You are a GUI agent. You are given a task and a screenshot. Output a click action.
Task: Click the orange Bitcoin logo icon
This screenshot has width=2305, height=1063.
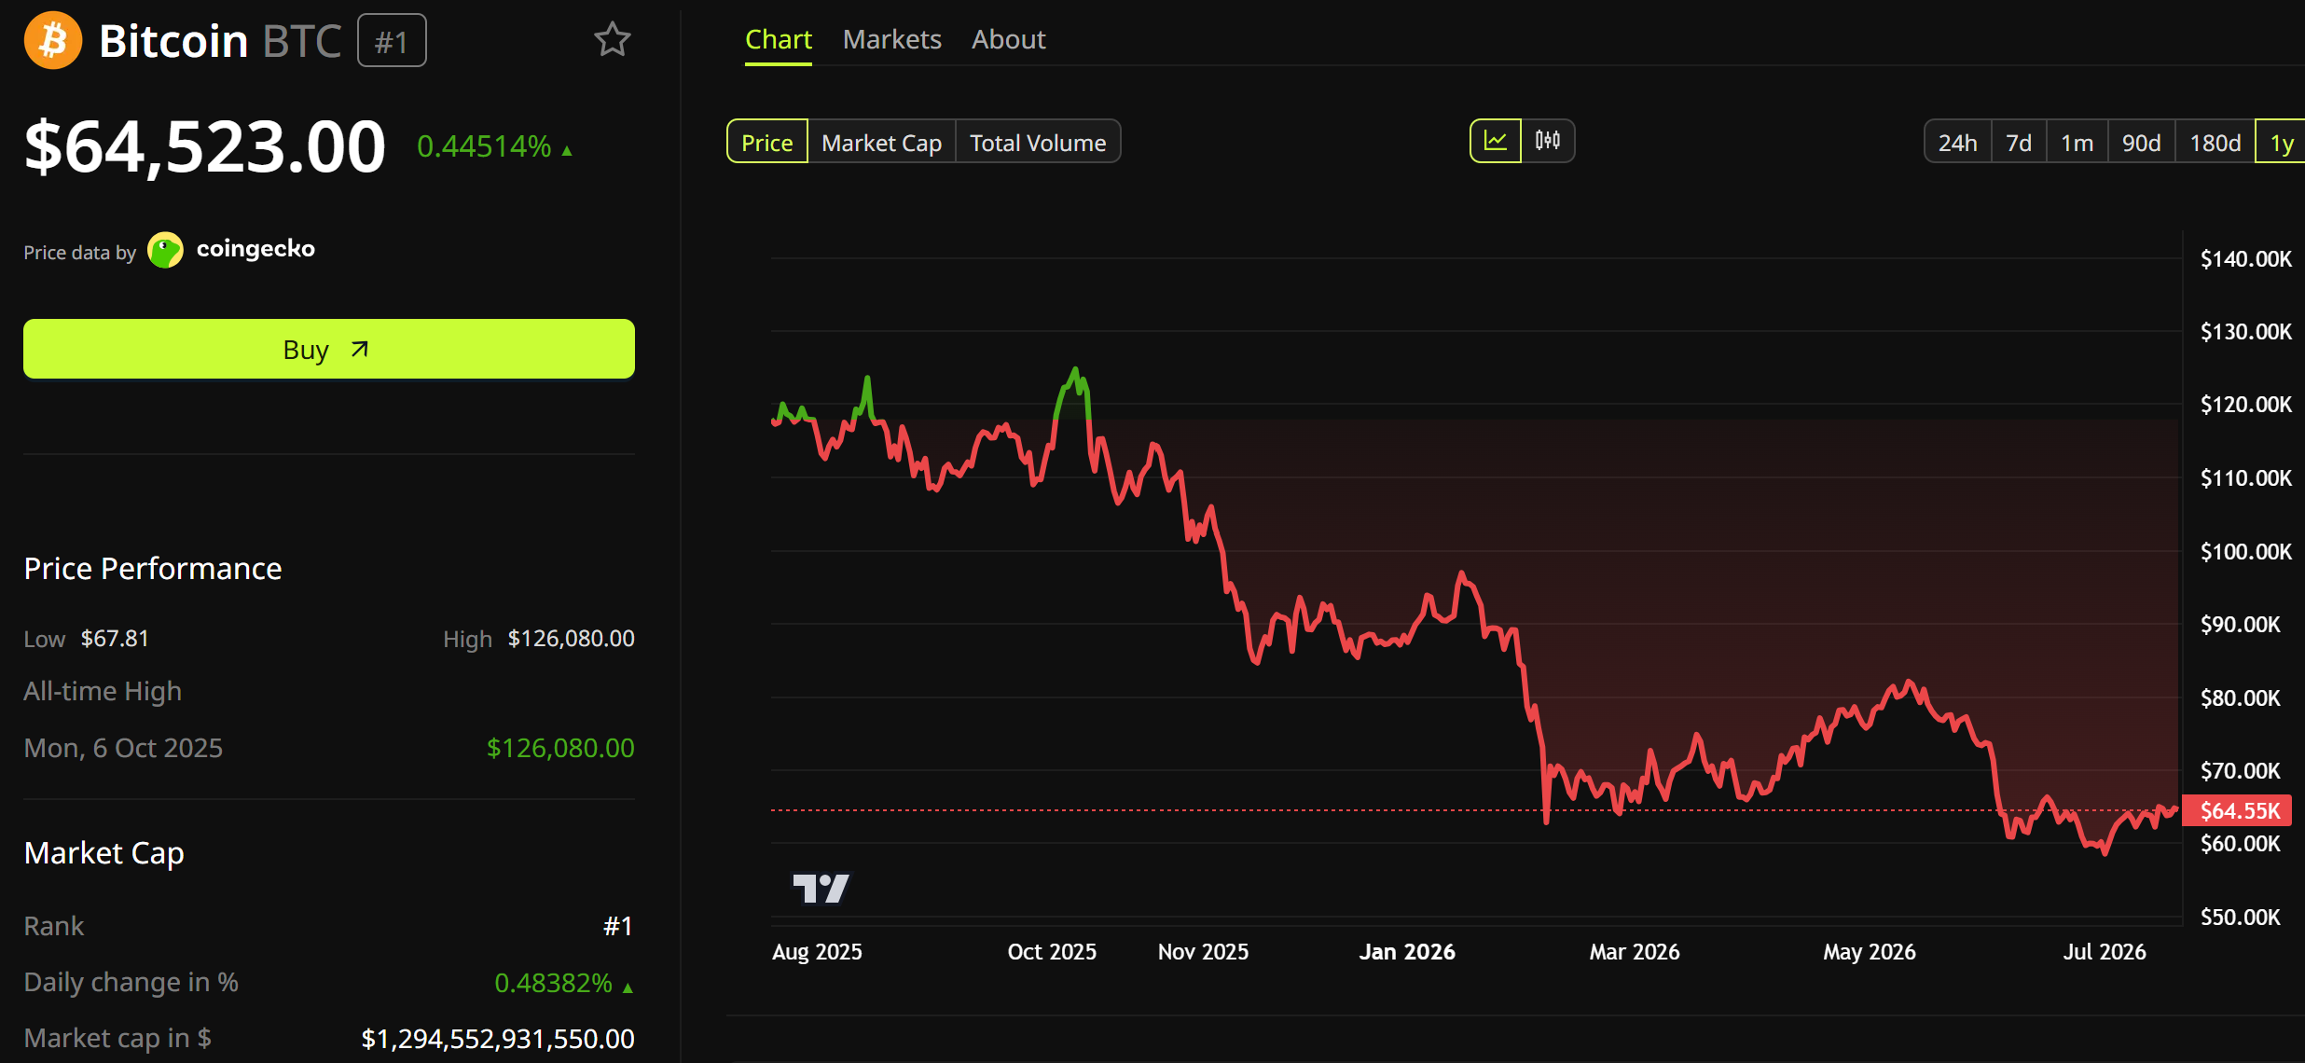point(53,40)
